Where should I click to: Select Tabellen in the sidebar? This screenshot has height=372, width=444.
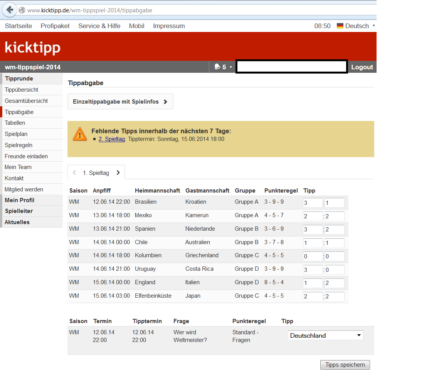pos(15,123)
